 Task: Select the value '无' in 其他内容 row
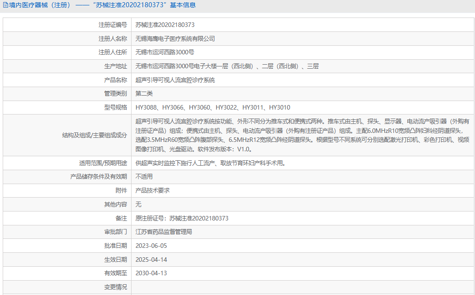click(138, 204)
